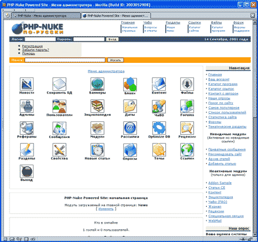The height and width of the screenshot is (242, 258).
Task: Open Наши опросы link
Action: pyautogui.click(x=219, y=98)
